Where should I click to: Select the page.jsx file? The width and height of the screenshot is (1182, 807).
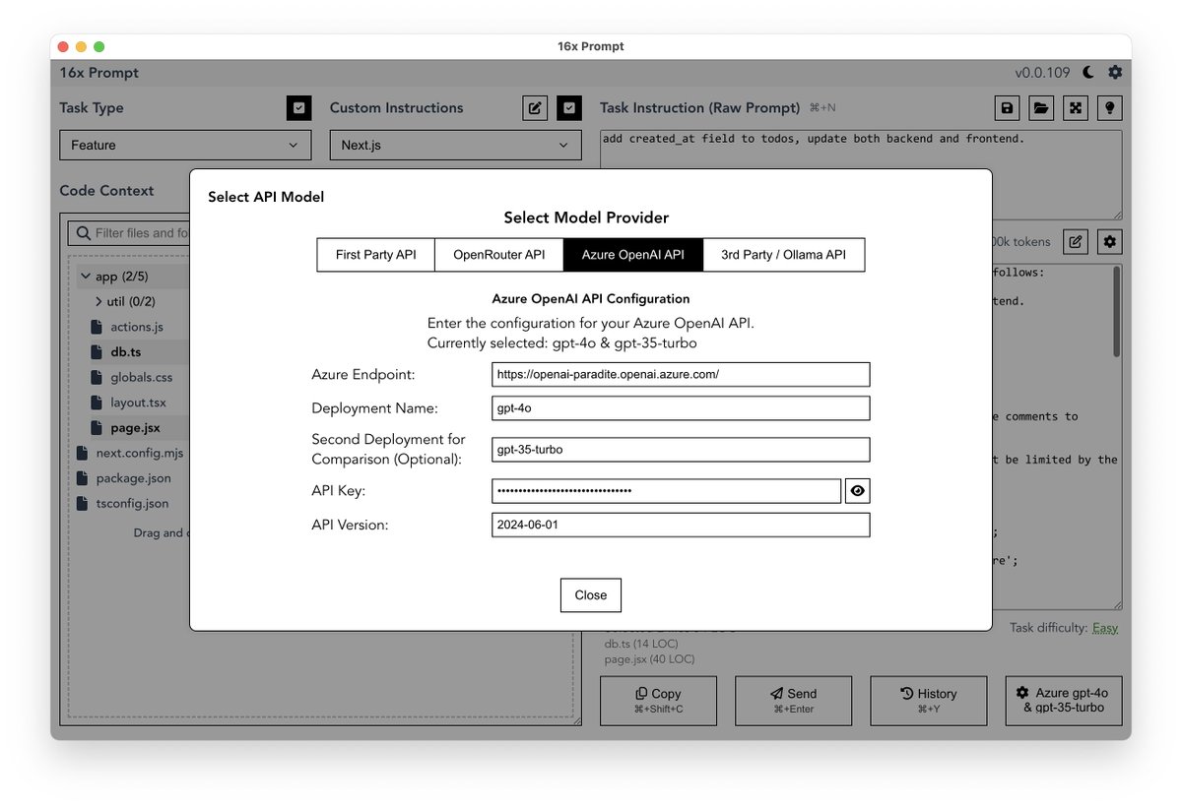click(135, 428)
